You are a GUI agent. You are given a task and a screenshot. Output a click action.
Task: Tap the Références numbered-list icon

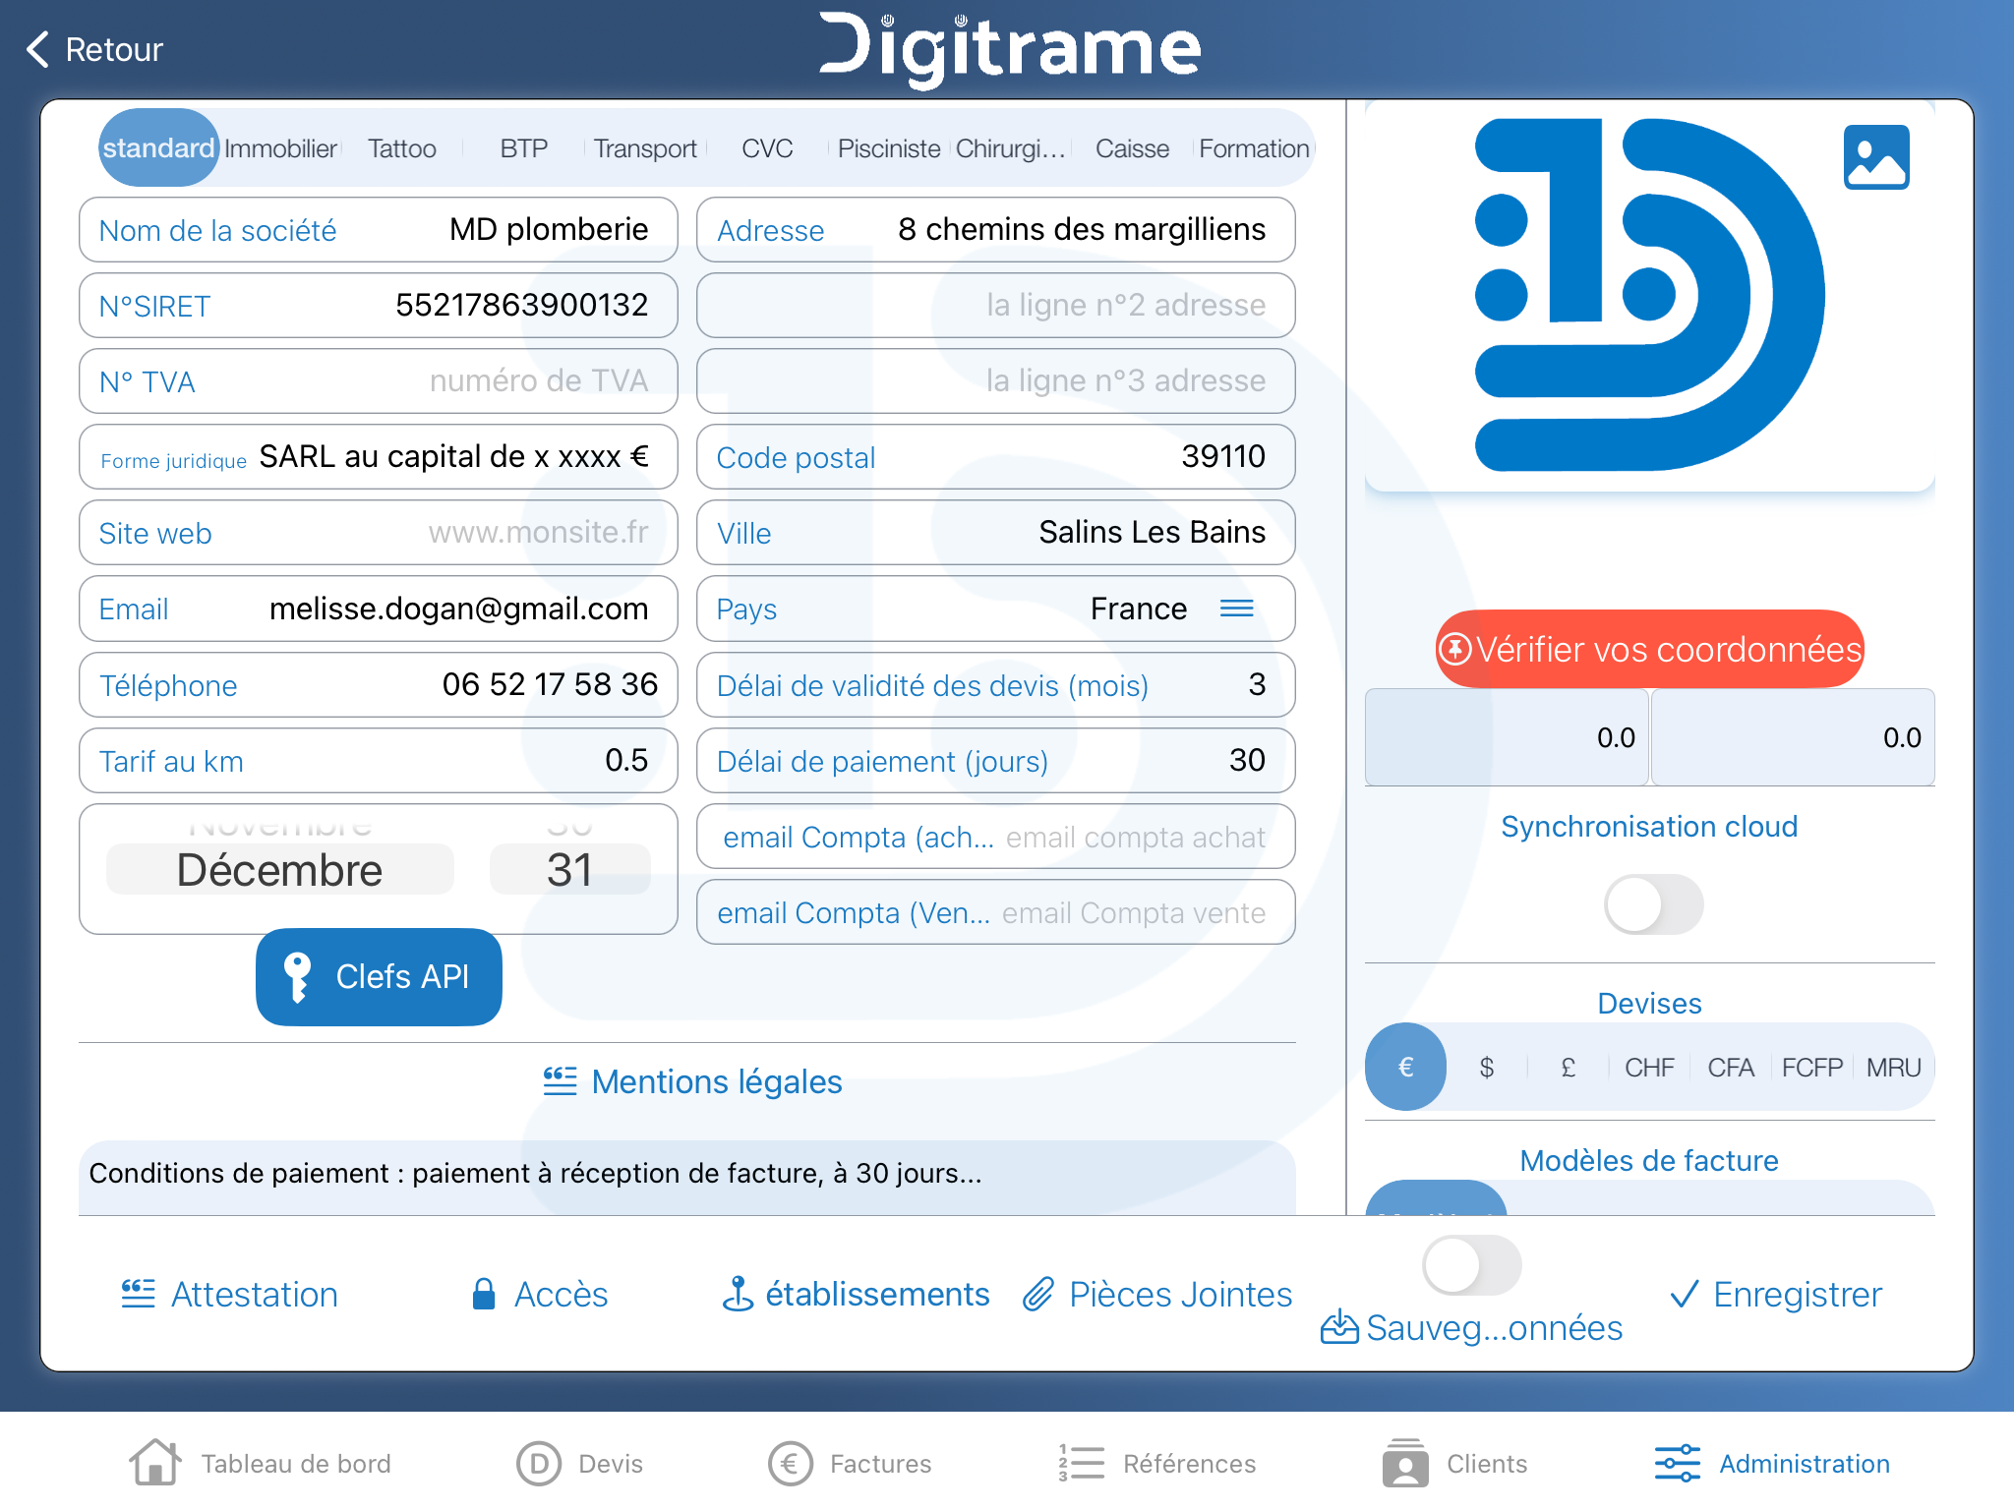pyautogui.click(x=1082, y=1463)
